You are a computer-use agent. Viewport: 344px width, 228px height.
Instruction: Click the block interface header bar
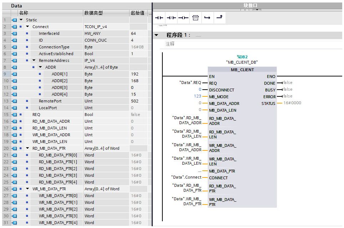pos(247,5)
